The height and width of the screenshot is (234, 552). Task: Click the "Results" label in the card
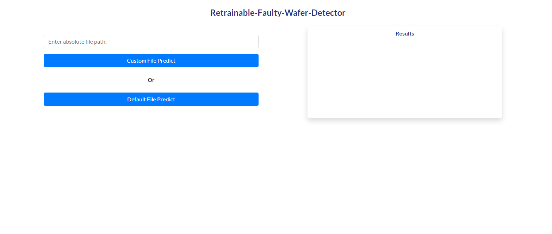tap(404, 34)
